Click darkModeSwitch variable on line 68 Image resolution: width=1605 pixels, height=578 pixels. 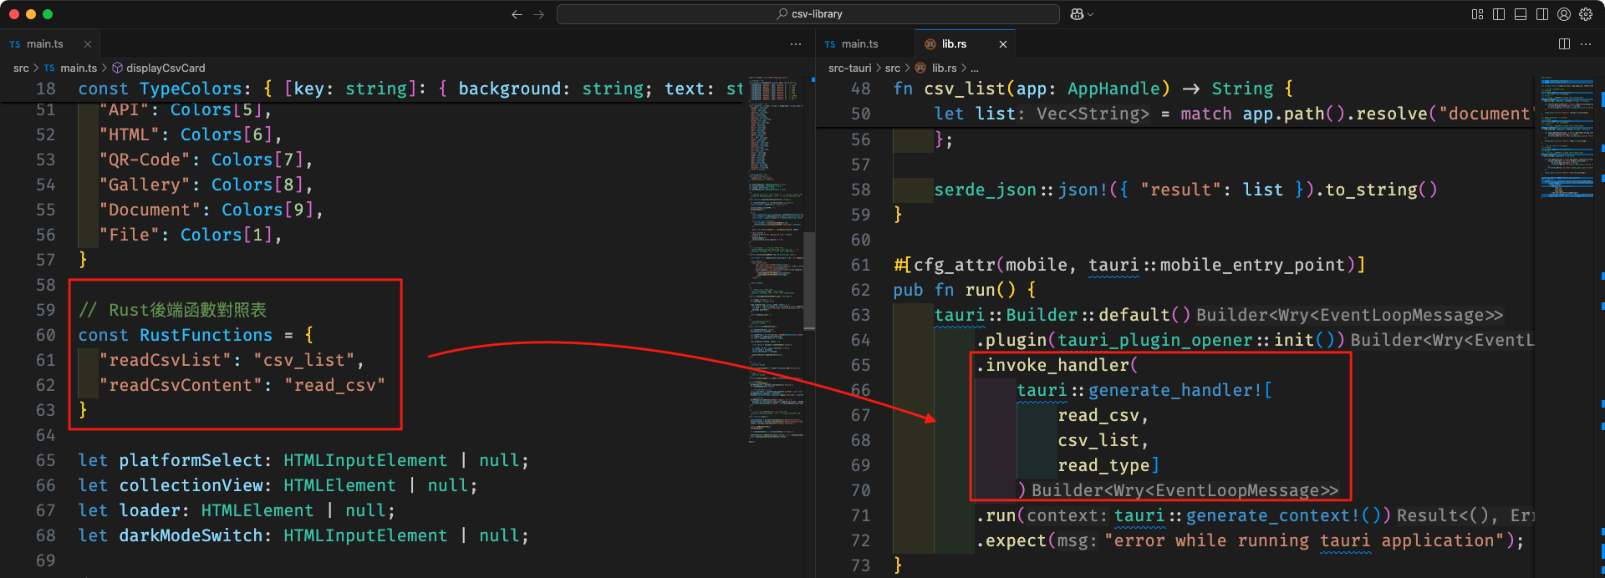pos(191,535)
